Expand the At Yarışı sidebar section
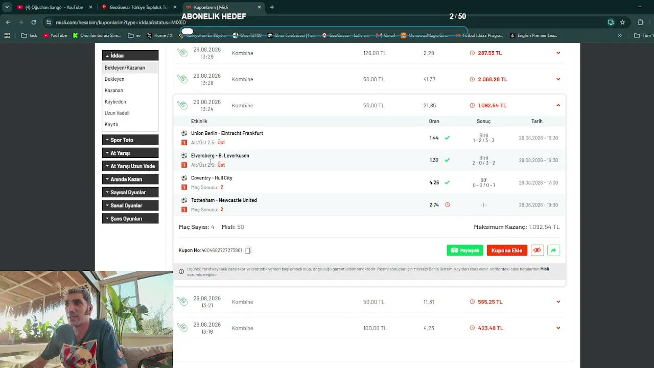The width and height of the screenshot is (654, 368). pos(130,153)
